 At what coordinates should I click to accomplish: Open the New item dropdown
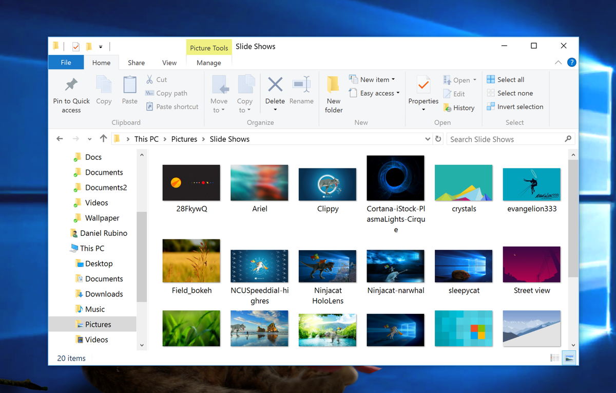click(373, 79)
